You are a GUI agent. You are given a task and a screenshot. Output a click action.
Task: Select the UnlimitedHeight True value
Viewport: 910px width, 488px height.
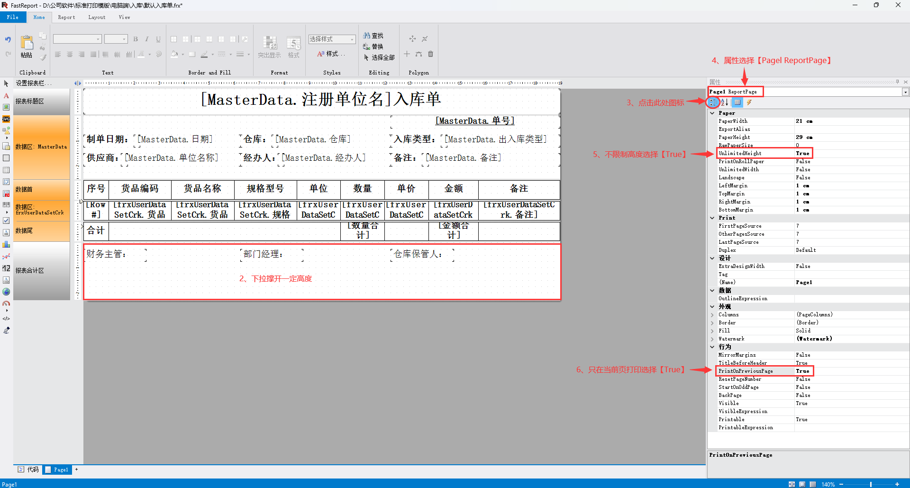(x=802, y=154)
